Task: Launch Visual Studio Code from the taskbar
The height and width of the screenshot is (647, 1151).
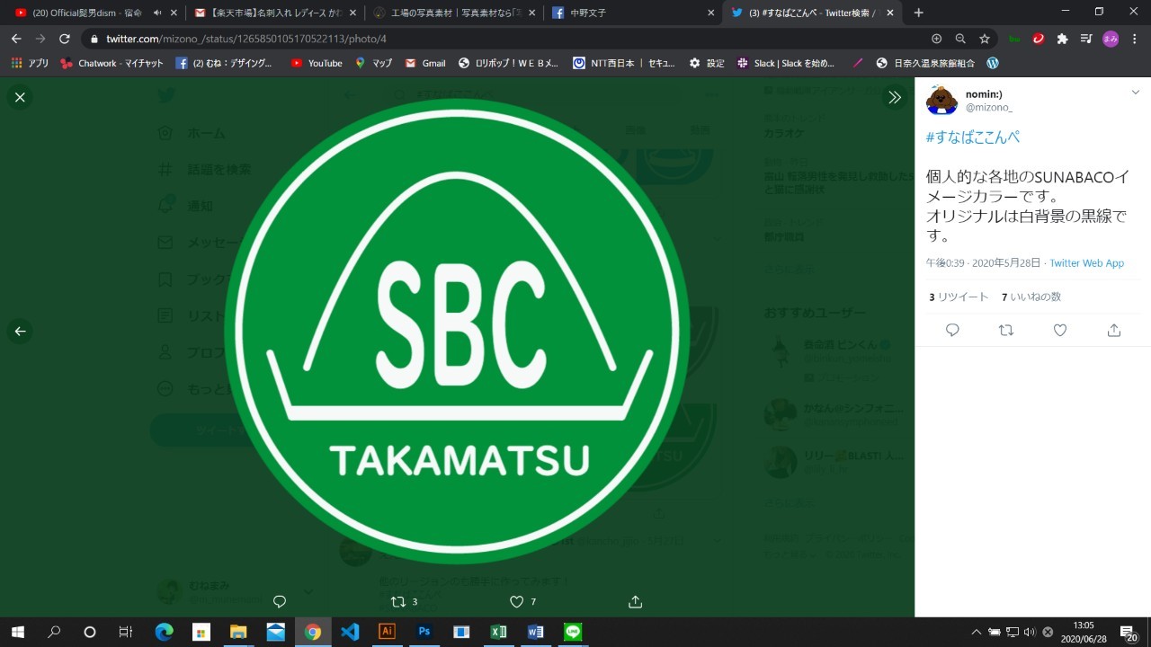Action: [350, 632]
